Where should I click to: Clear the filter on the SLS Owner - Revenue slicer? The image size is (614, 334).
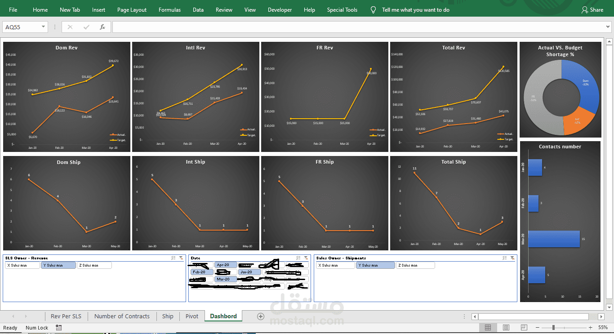tap(182, 258)
